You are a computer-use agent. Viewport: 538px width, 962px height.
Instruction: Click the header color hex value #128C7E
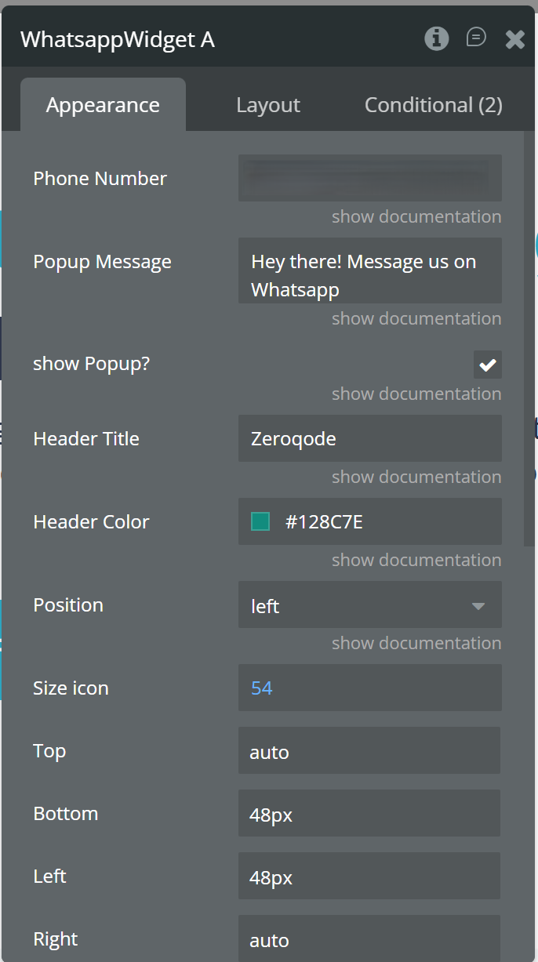pyautogui.click(x=324, y=522)
